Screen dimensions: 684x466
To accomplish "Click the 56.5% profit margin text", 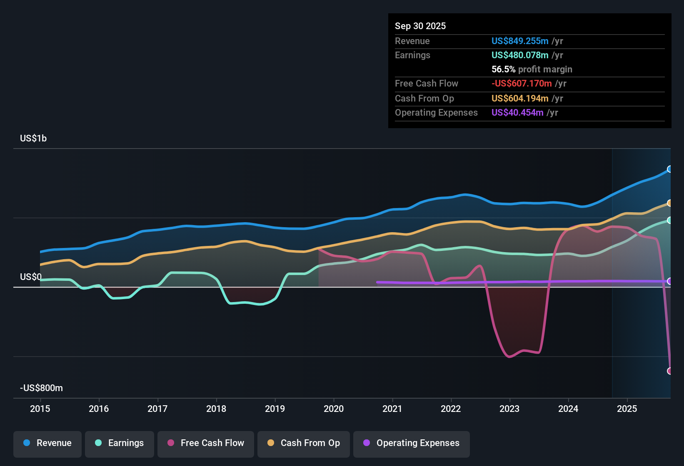I will [532, 69].
